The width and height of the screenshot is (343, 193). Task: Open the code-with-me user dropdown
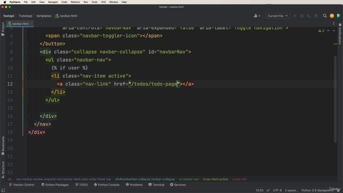pyautogui.click(x=257, y=16)
